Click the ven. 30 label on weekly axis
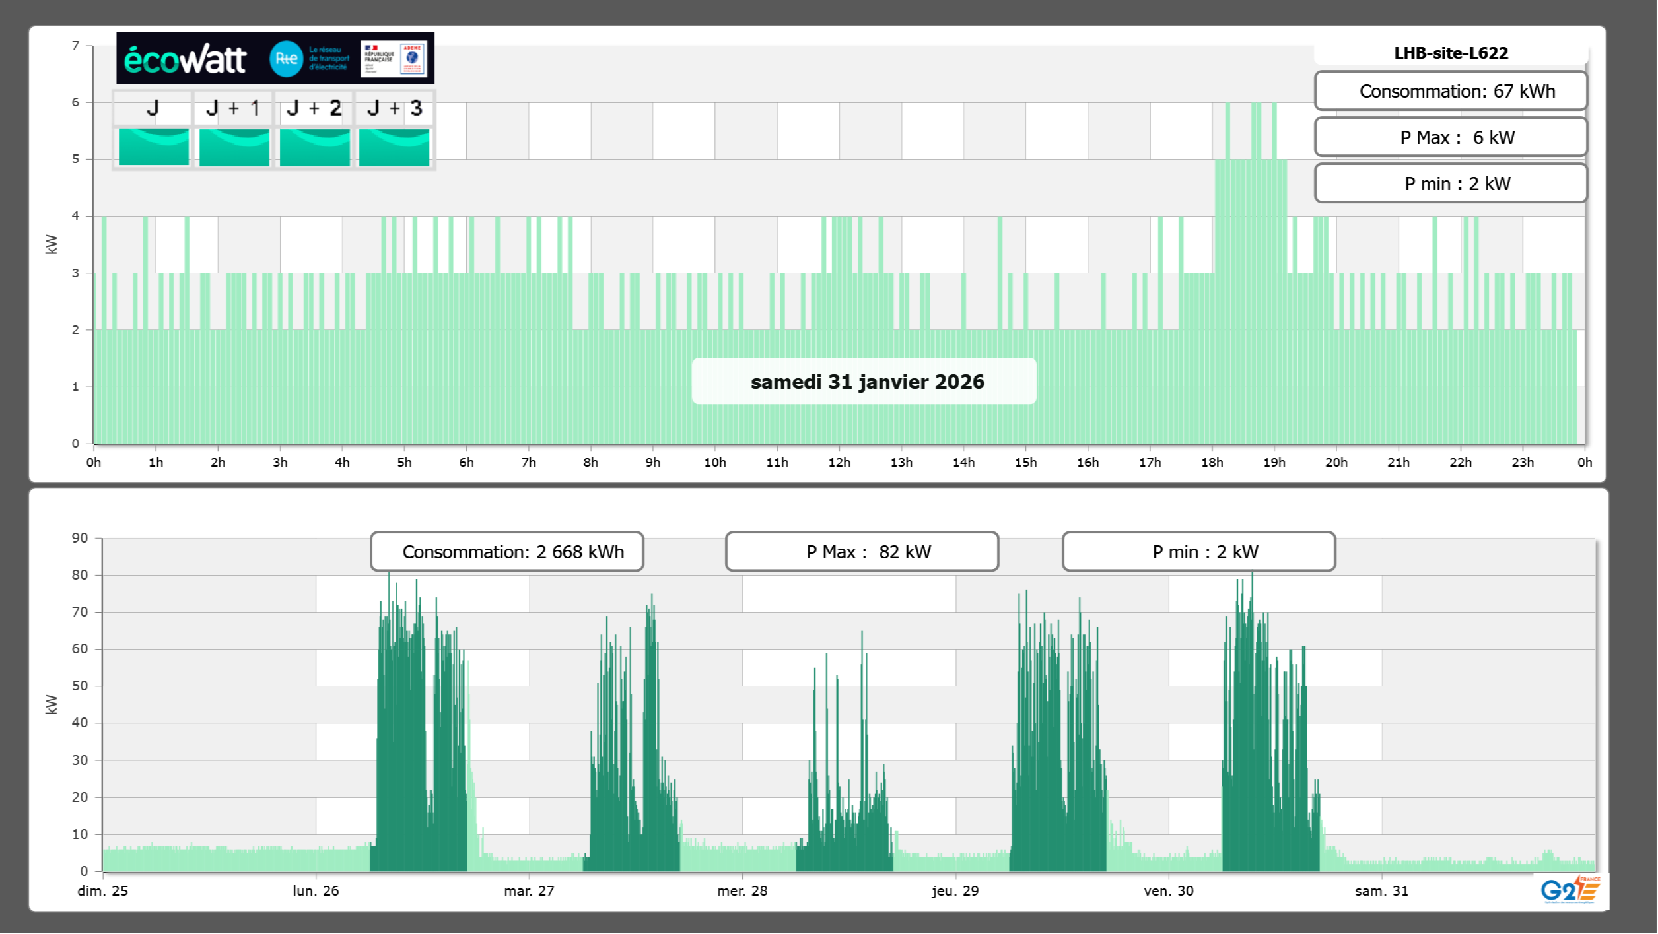Viewport: 1658px width, 934px height. coord(1168,891)
